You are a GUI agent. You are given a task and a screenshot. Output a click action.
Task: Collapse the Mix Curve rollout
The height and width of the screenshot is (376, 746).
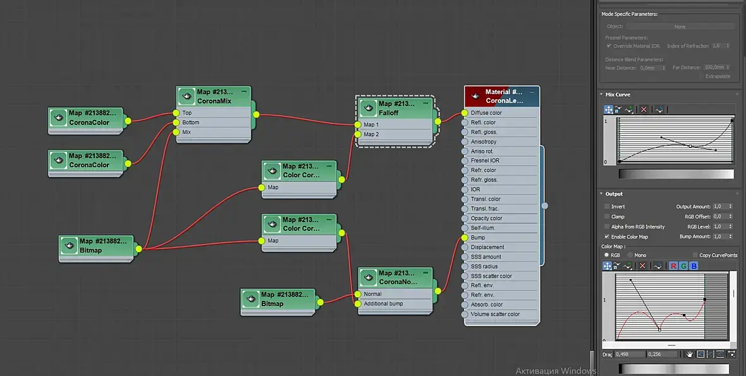[x=601, y=95]
